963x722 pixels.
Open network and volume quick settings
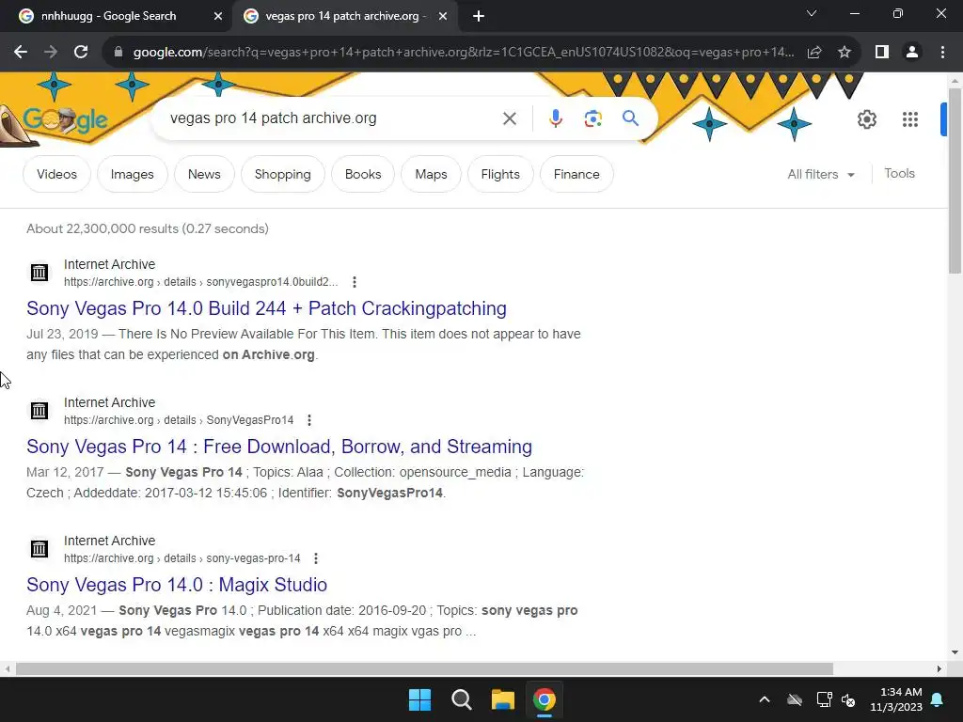pos(836,699)
